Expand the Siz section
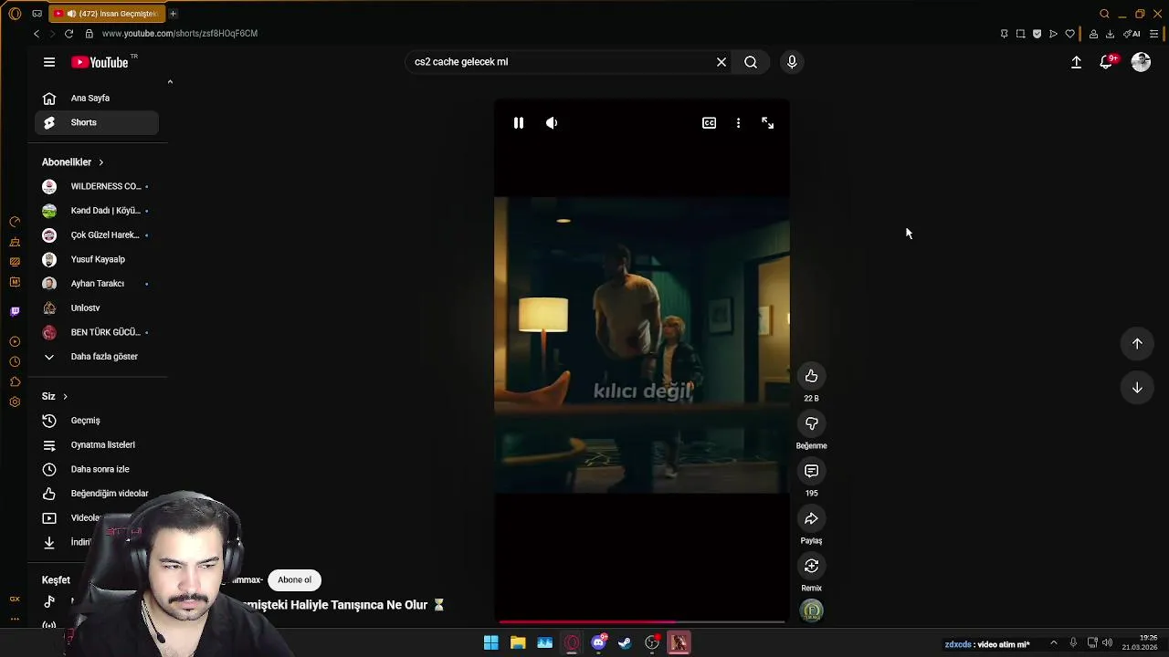 [x=55, y=396]
